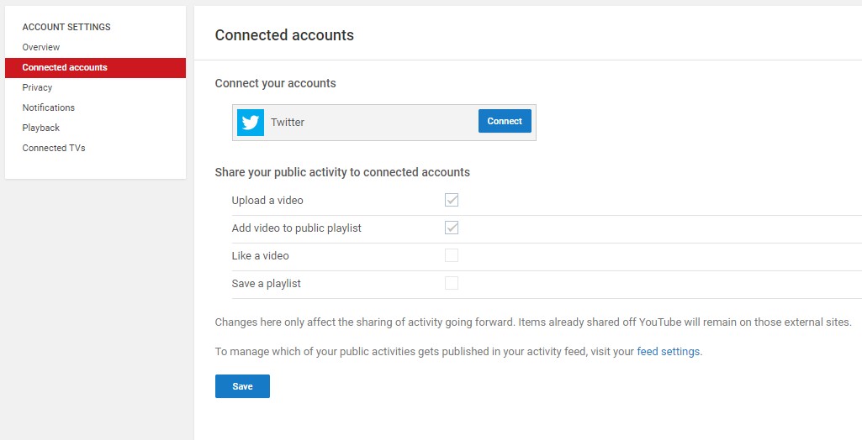
Task: Click the Twitter bird icon
Action: point(250,123)
